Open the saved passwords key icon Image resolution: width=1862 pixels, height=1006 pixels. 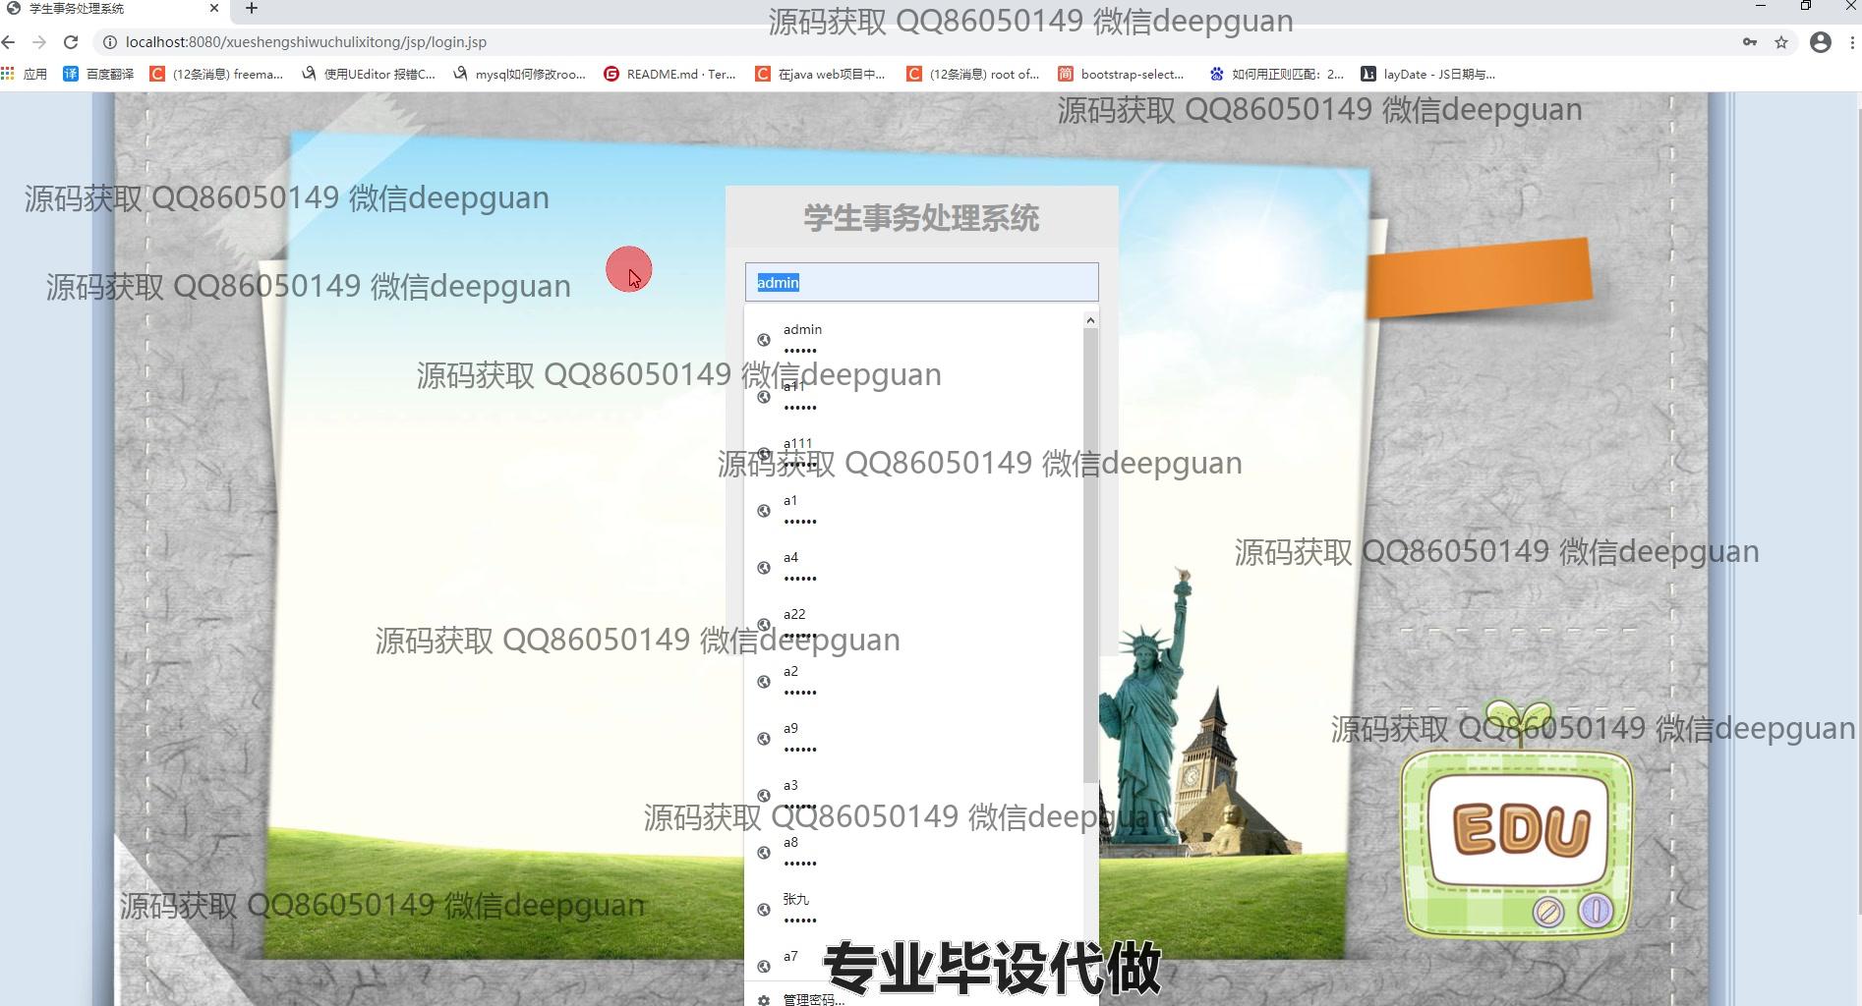pyautogui.click(x=1749, y=42)
